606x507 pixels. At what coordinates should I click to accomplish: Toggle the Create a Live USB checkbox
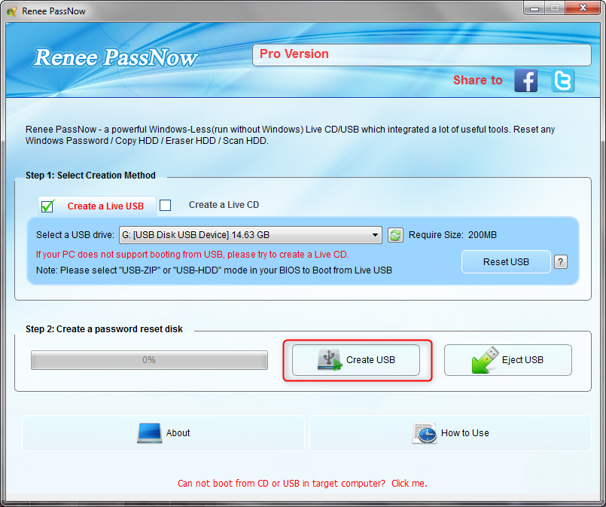pyautogui.click(x=47, y=206)
